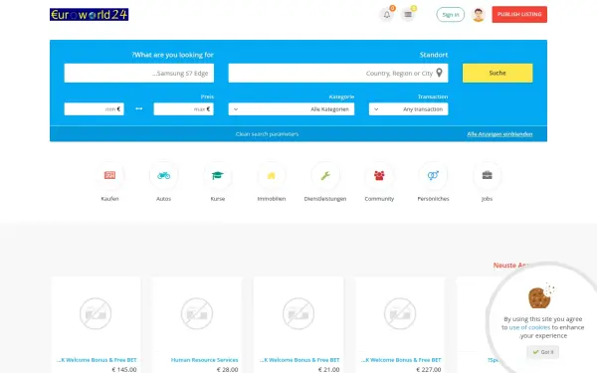Viewport: 597px width, 373px height.
Task: Click the Persönliches gender symbols icon
Action: click(x=433, y=175)
